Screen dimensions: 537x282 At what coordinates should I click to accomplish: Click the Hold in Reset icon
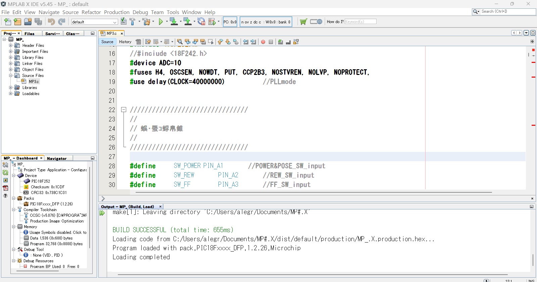(x=201, y=22)
